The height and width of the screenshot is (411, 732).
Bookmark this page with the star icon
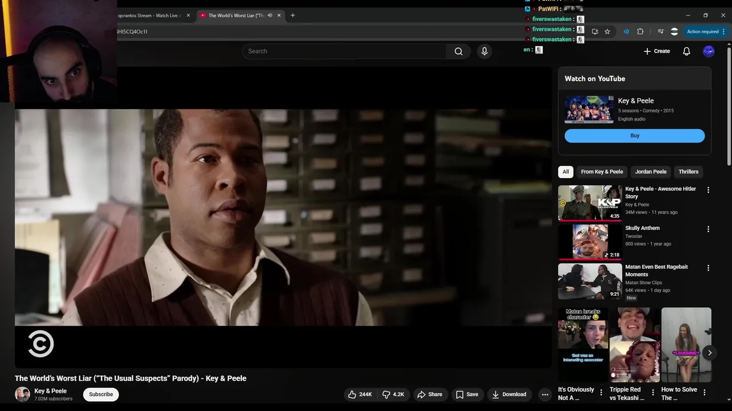point(607,31)
